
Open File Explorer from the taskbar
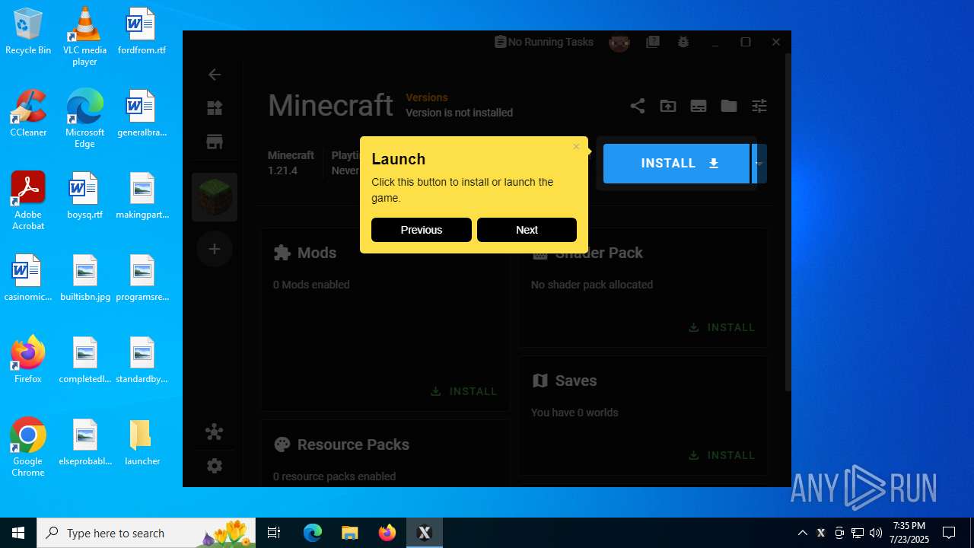pyautogui.click(x=349, y=533)
